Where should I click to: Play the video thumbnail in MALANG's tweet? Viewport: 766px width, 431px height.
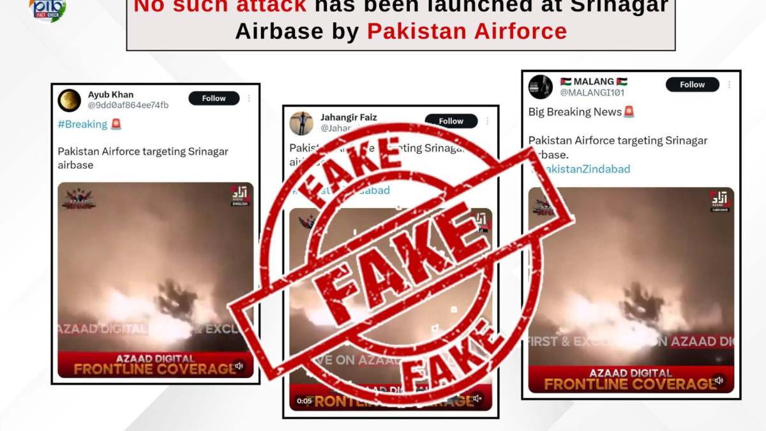(x=631, y=290)
